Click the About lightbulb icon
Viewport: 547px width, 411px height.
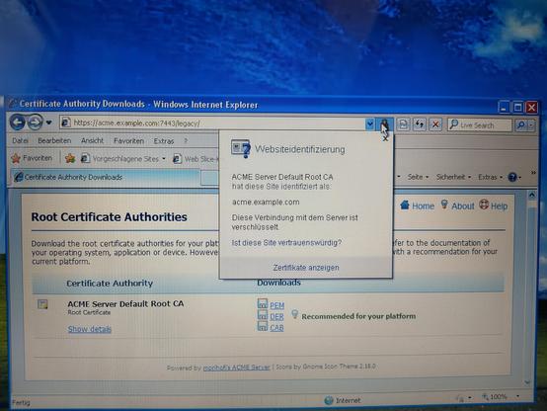click(x=444, y=205)
